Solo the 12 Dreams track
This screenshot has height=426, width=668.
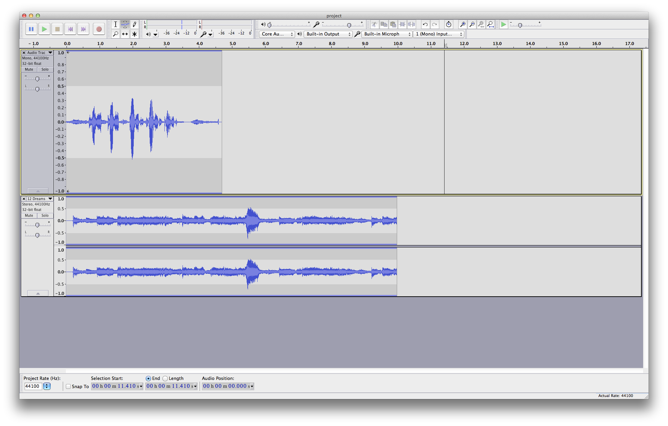tap(45, 215)
